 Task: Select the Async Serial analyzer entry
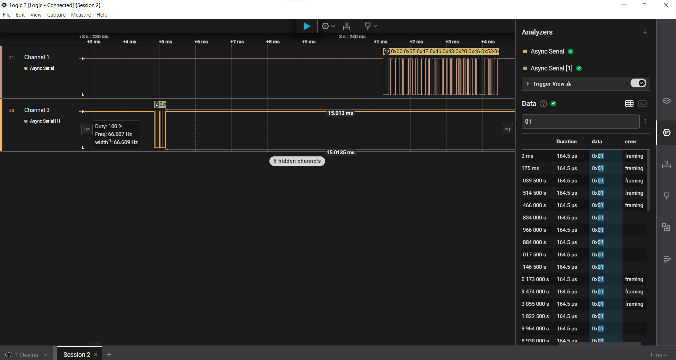click(547, 51)
